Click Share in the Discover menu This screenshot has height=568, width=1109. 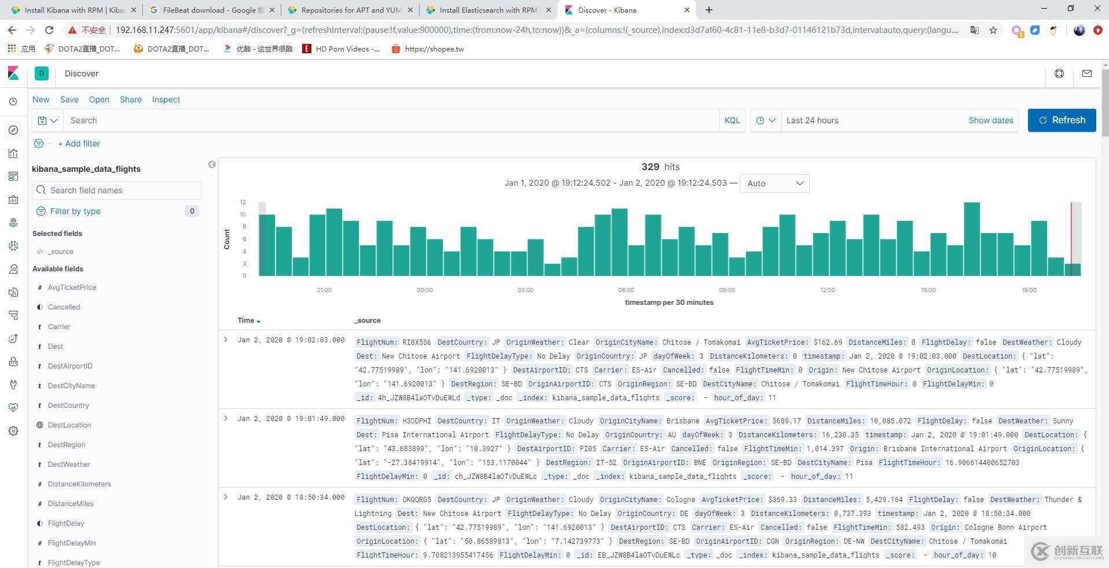click(x=130, y=99)
